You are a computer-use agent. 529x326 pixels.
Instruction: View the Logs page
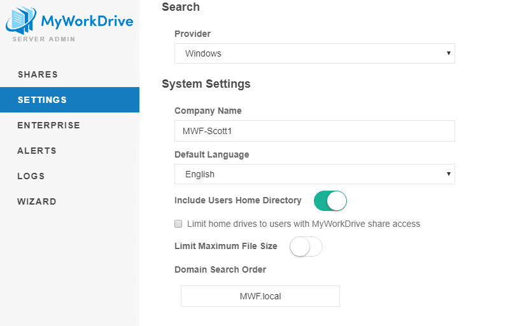tap(31, 176)
